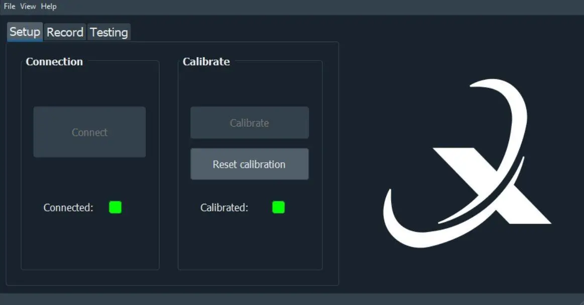Image resolution: width=584 pixels, height=305 pixels.
Task: Open the File menu
Action: click(10, 7)
